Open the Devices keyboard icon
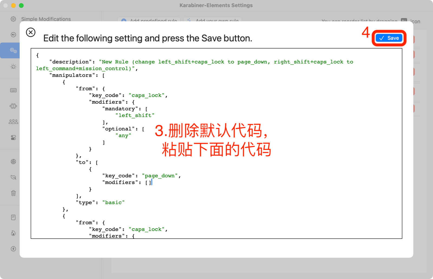The image size is (433, 279). (13, 90)
